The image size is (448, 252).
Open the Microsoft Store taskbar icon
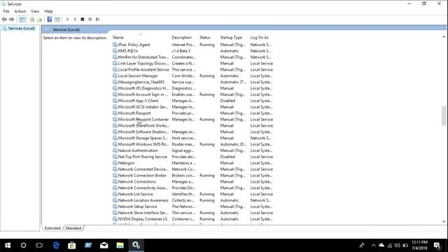(71, 246)
